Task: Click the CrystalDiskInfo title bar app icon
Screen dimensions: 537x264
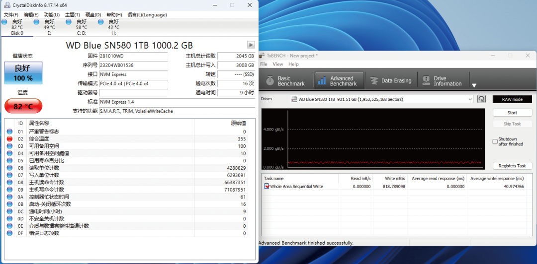Action: point(6,5)
